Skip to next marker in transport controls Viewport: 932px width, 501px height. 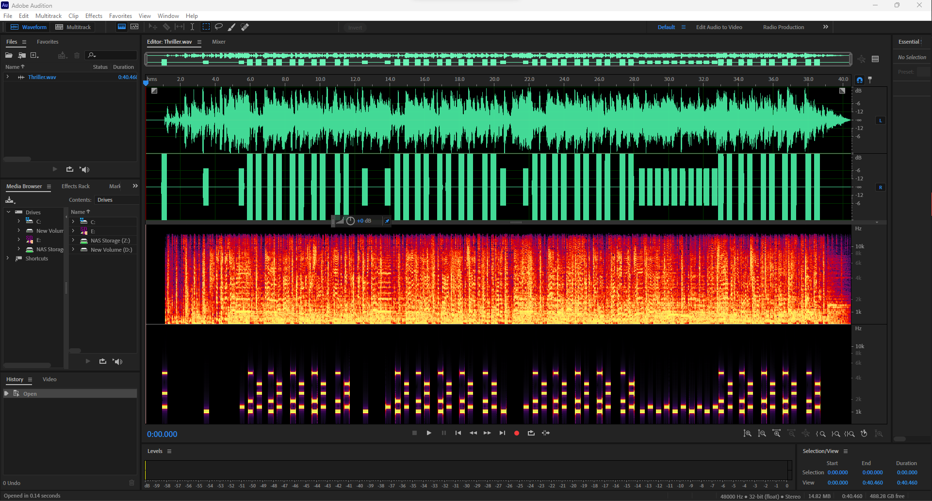pos(502,433)
